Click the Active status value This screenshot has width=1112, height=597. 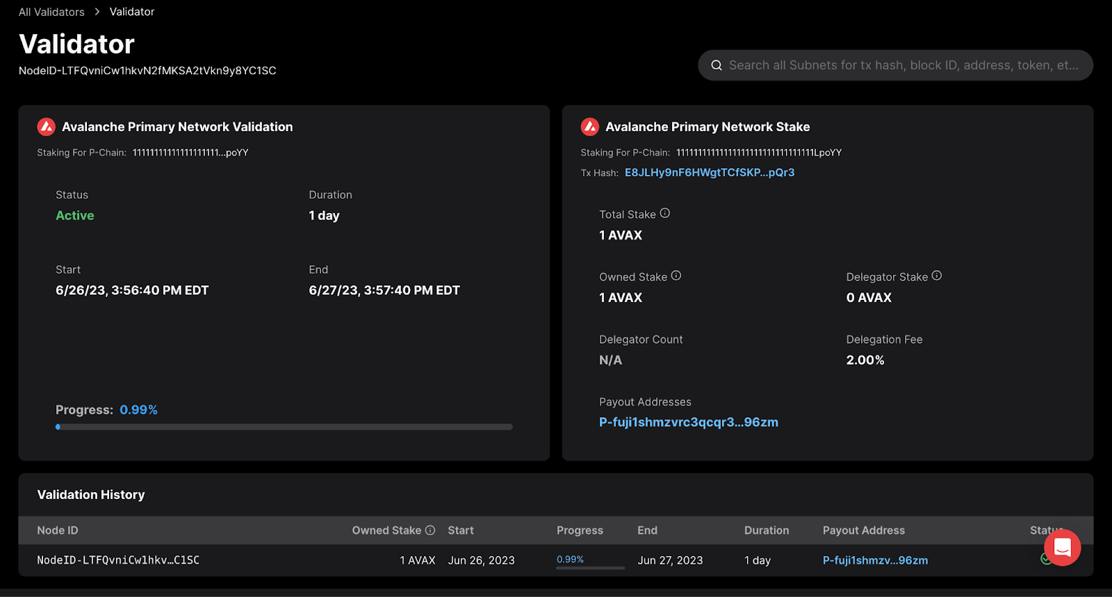[x=75, y=215]
